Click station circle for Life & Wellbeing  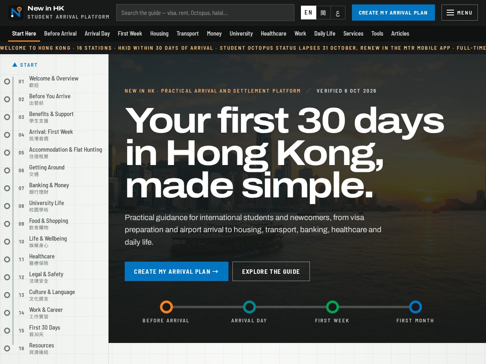click(7, 241)
